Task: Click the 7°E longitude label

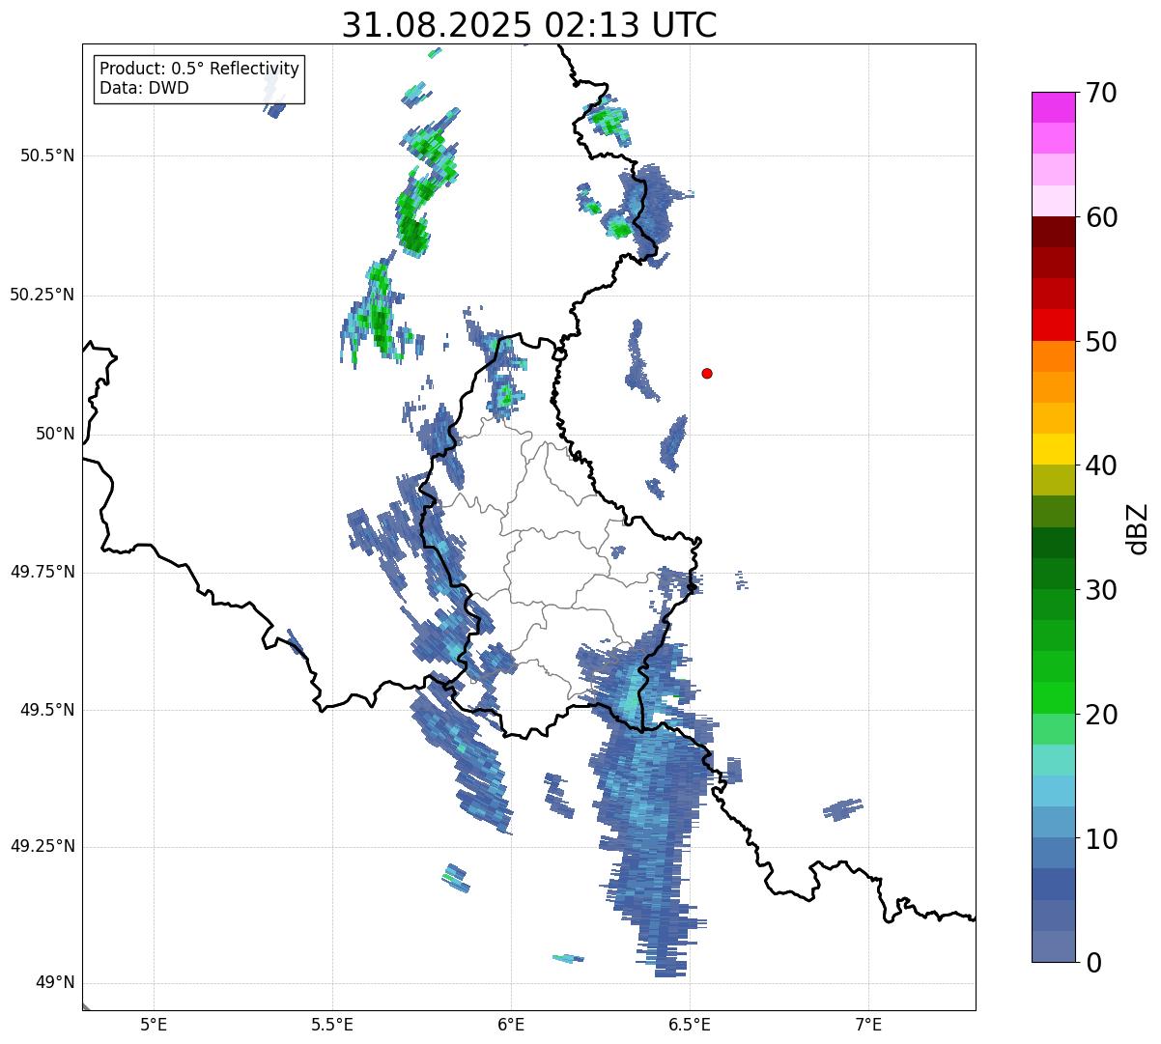Action: (x=868, y=1024)
